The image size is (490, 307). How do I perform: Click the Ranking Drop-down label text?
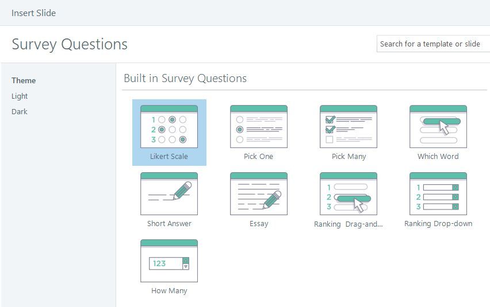[438, 224]
